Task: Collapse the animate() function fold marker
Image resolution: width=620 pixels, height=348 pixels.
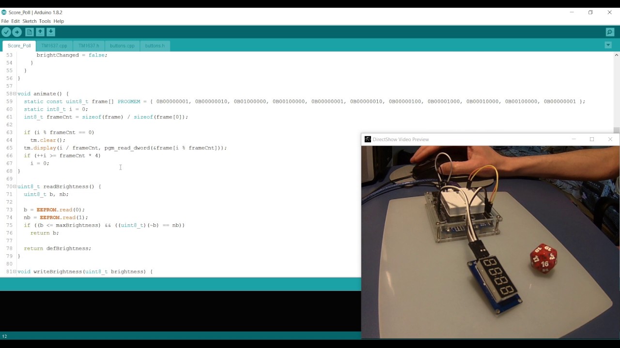Action: pos(15,94)
